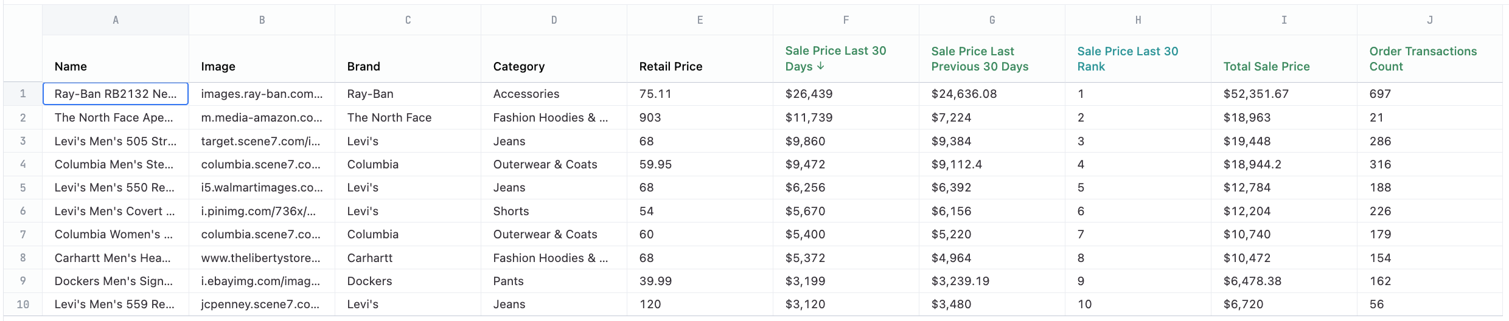The height and width of the screenshot is (321, 1509).
Task: Select the Sale Price Last Previous 30 Days heading
Action: [980, 59]
